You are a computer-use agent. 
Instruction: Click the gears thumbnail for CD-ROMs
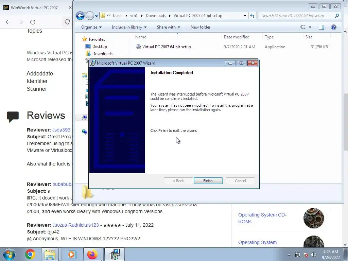coord(314,218)
